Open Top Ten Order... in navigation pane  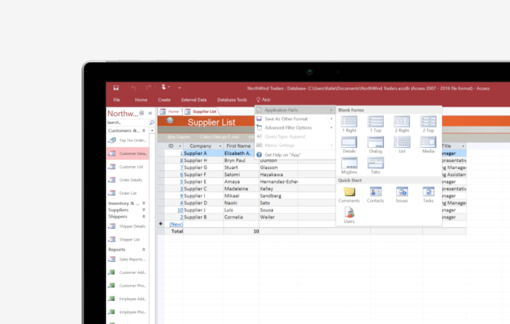(128, 140)
